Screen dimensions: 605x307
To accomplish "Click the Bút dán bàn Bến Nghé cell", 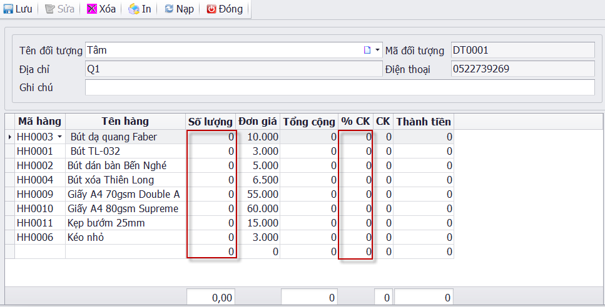I will [125, 165].
